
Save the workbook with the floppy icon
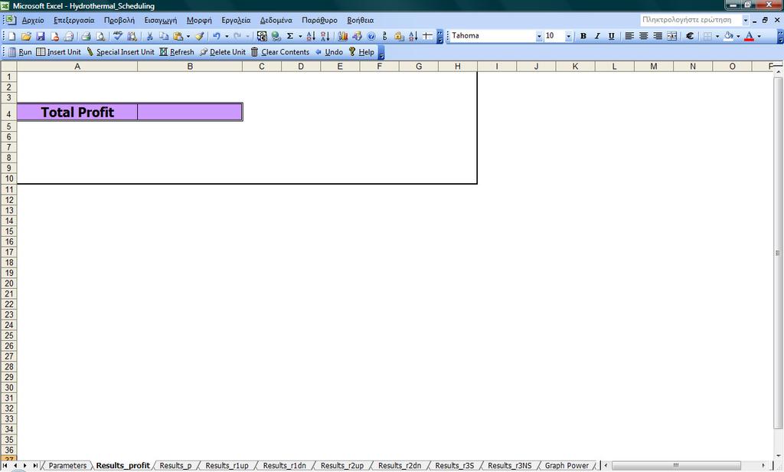point(41,36)
